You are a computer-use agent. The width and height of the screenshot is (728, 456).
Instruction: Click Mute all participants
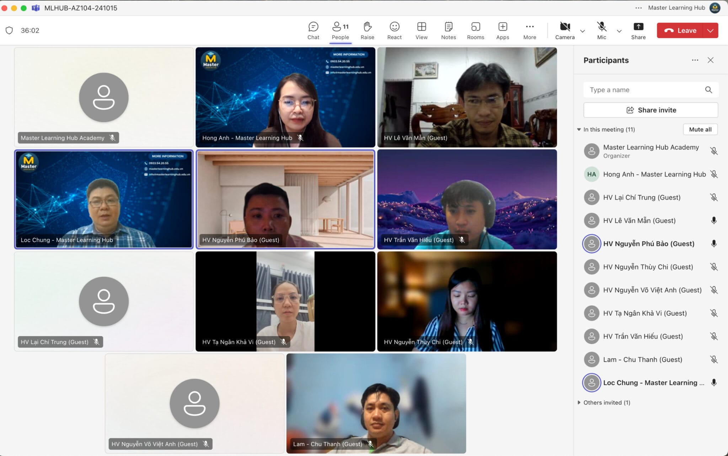(x=700, y=129)
